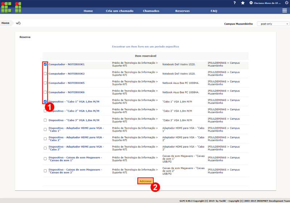Check the Computador - NOTEBOOK6 checkbox

click(45, 92)
